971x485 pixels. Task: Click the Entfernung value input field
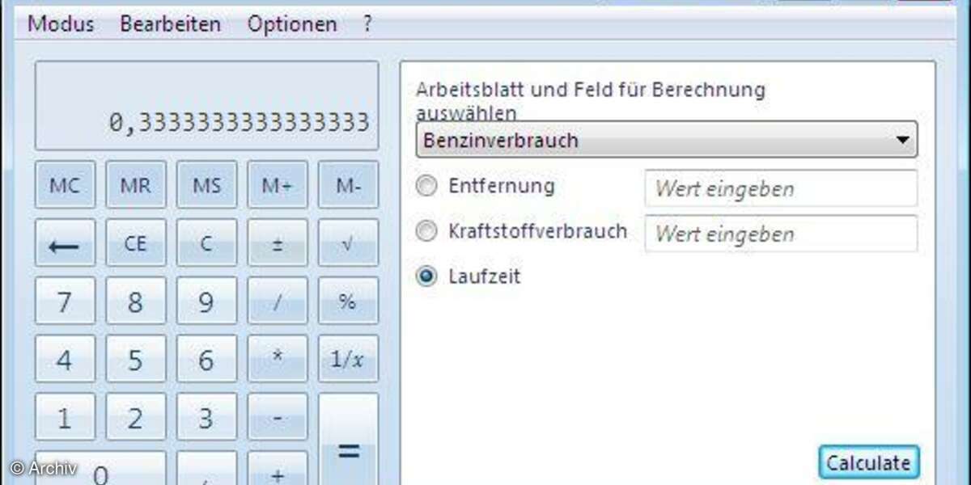tap(781, 189)
